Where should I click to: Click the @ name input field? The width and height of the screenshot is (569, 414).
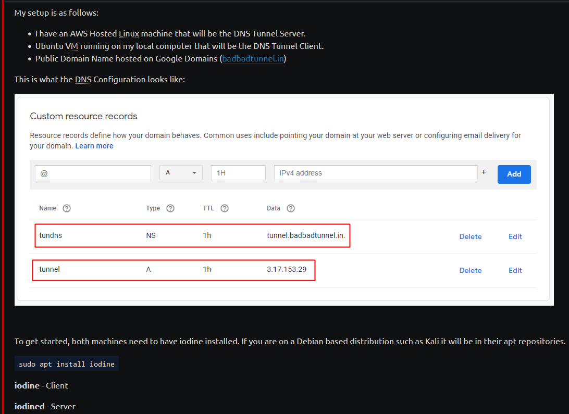click(93, 173)
